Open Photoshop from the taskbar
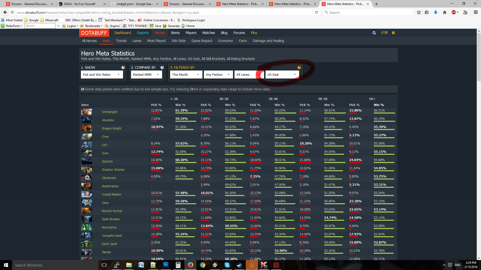The width and height of the screenshot is (481, 270). coord(166,265)
